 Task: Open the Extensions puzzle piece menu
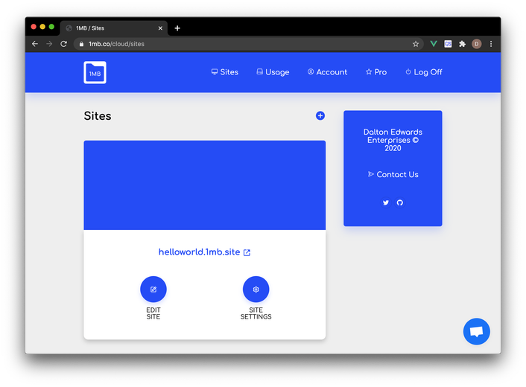(x=462, y=44)
